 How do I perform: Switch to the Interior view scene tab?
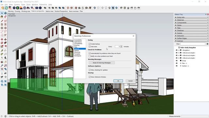(49, 11)
